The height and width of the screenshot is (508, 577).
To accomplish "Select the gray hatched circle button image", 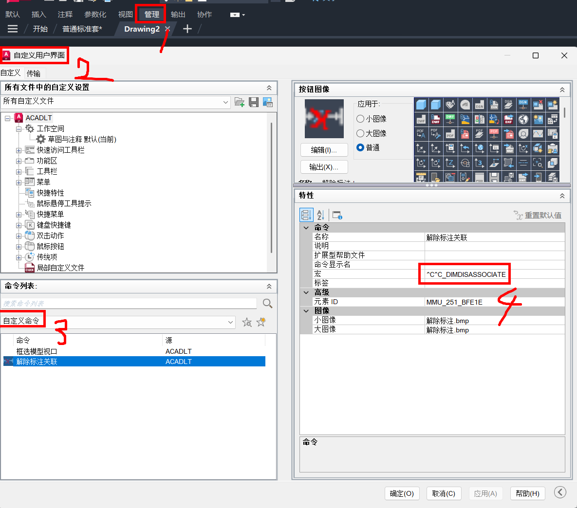I will coord(465,105).
